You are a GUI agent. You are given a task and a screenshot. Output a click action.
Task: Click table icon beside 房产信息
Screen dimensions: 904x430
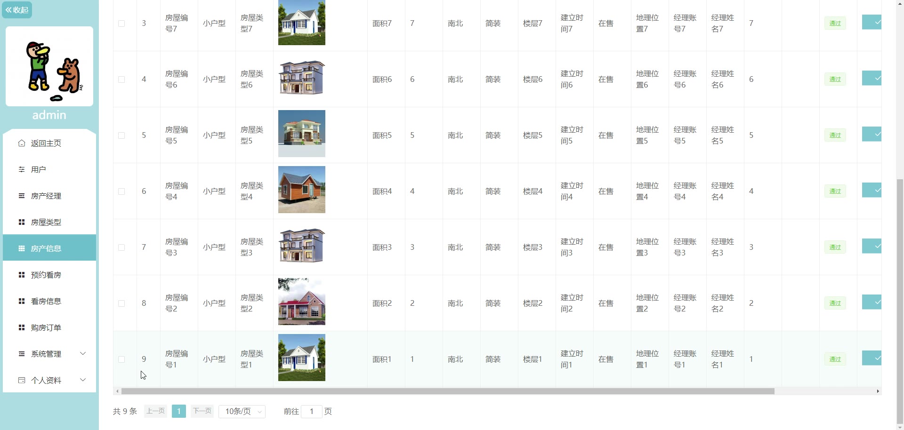pyautogui.click(x=22, y=248)
